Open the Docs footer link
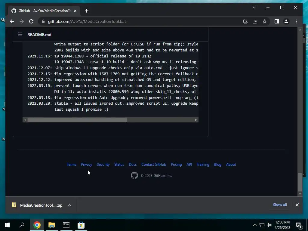The width and height of the screenshot is (308, 231). click(133, 165)
